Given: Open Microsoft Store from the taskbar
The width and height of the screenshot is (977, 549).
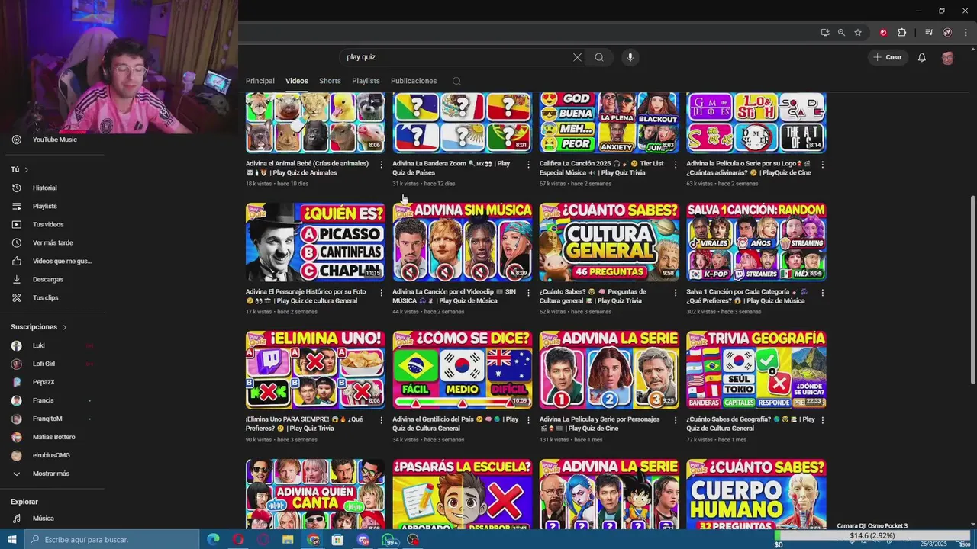Looking at the screenshot, I should click(337, 540).
